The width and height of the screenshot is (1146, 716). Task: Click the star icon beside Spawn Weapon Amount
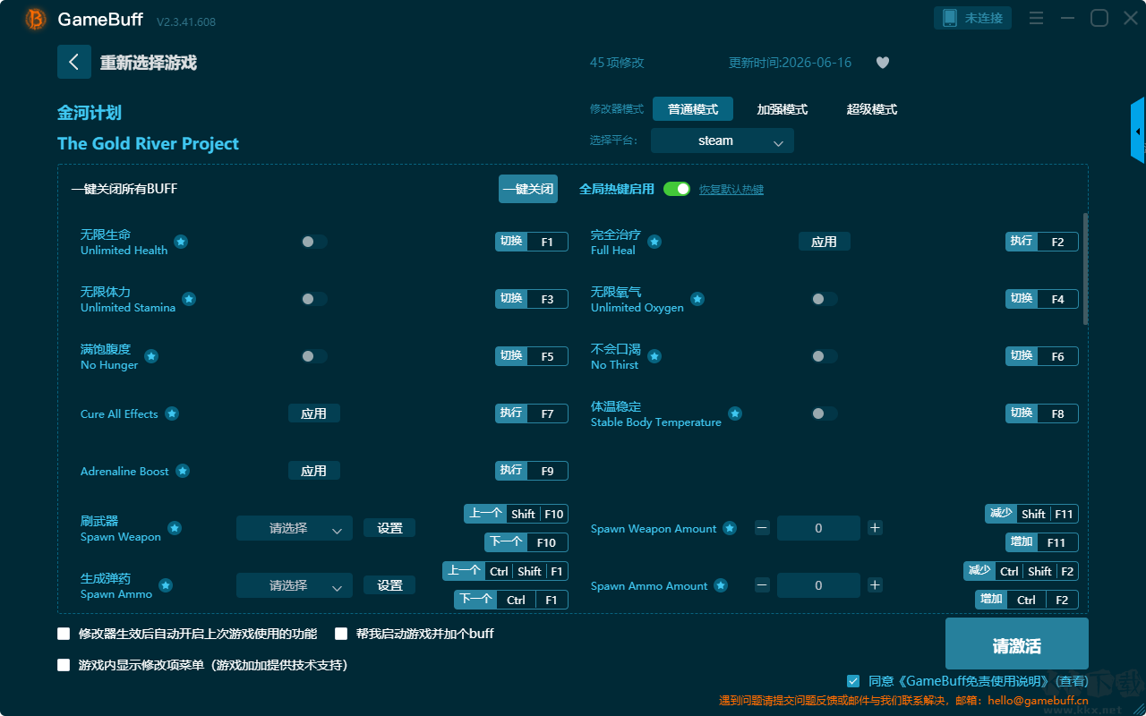(x=730, y=528)
